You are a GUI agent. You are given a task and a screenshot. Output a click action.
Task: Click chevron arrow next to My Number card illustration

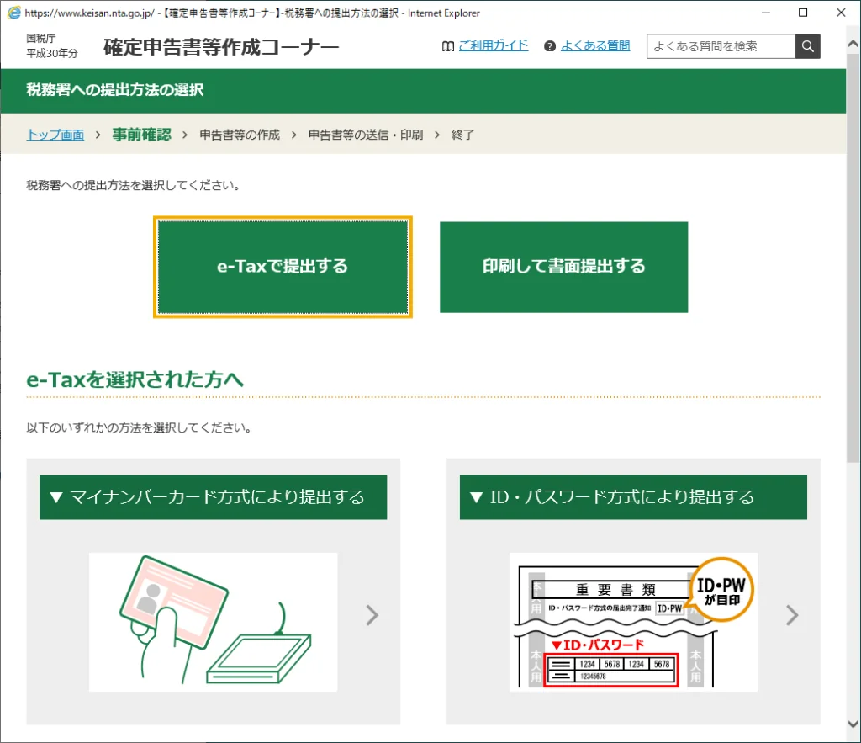click(372, 615)
